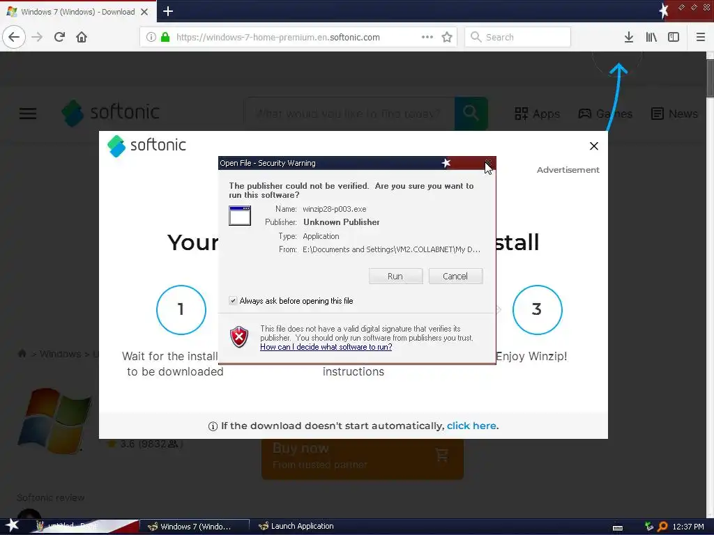Click the home breadcrumb icon
This screenshot has width=714, height=535.
(x=22, y=353)
